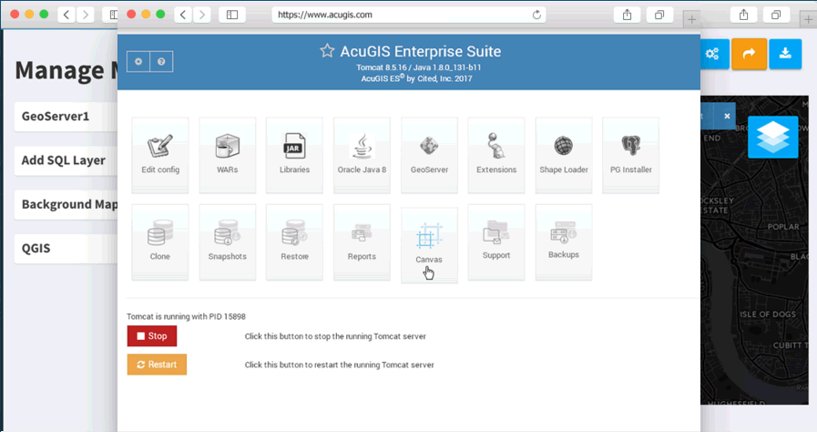Image resolution: width=817 pixels, height=432 pixels.
Task: Click the blue download button
Action: (x=785, y=54)
